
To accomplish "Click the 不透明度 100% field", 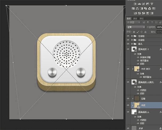I will tap(159, 27).
